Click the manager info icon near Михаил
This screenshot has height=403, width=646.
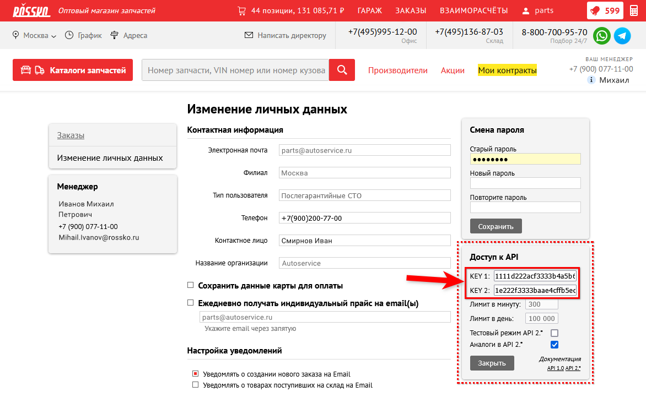(x=591, y=80)
